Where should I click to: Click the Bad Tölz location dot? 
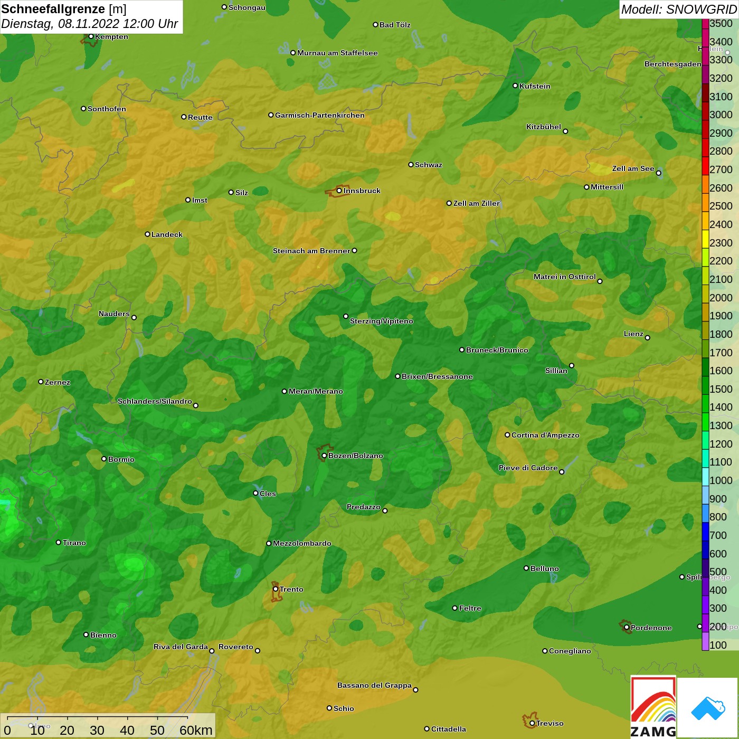tap(375, 25)
